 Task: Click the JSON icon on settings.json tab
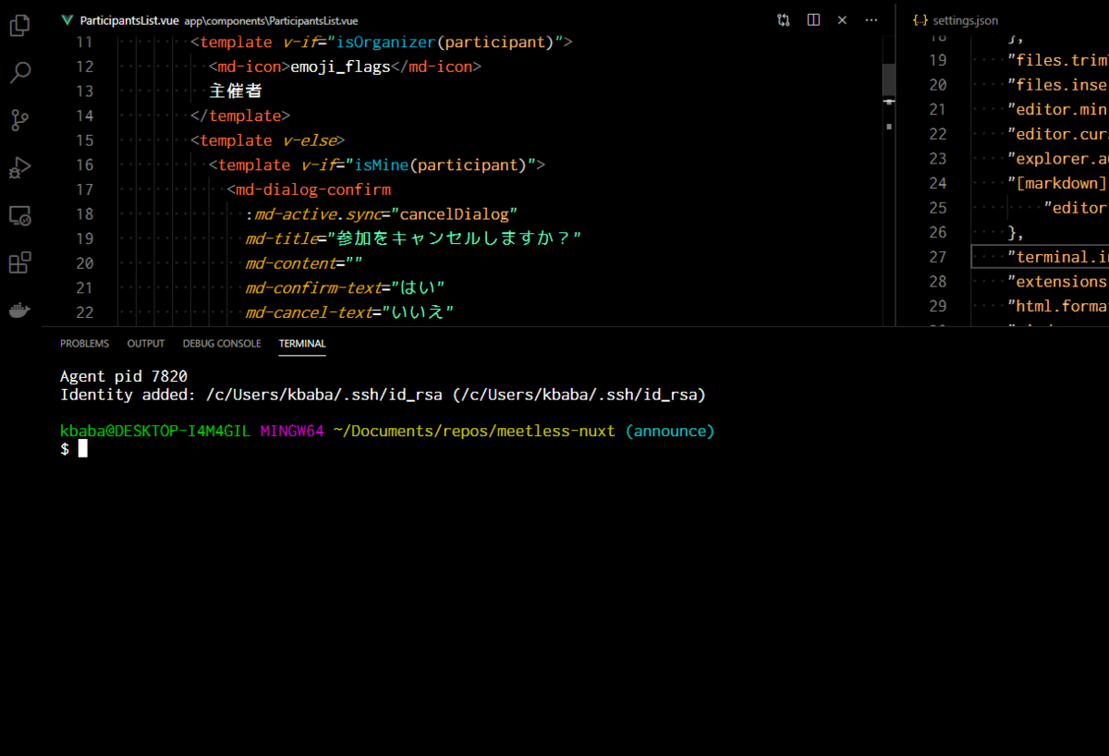[x=920, y=19]
